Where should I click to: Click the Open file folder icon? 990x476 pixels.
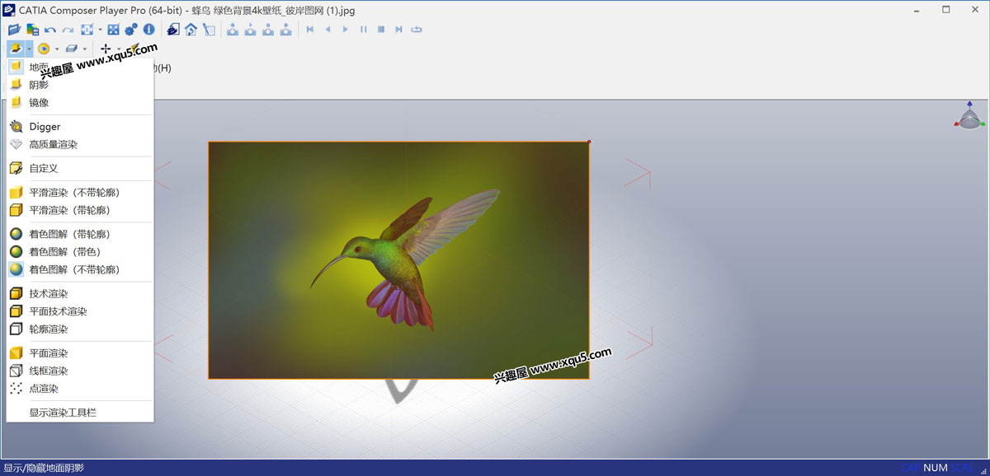pyautogui.click(x=13, y=30)
